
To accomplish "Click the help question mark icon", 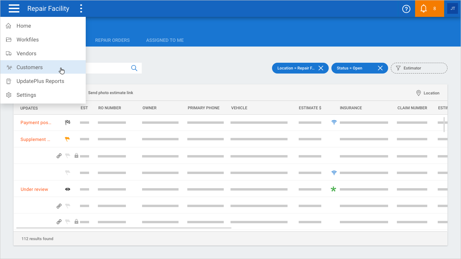I will (406, 9).
